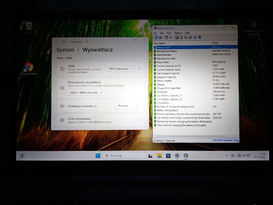Switch to battery log view toolbar icon
Viewport: 273px width, 205px height.
coord(160,37)
